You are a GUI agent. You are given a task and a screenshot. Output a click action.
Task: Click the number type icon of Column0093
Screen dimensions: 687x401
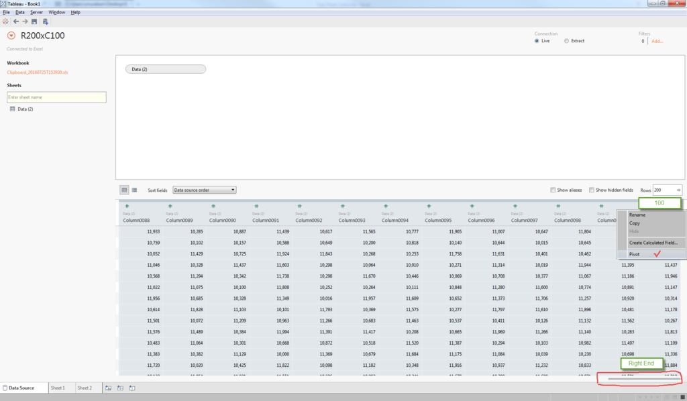343,206
